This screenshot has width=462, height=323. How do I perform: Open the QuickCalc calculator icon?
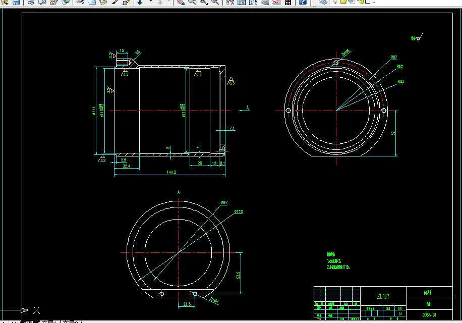[x=288, y=2]
